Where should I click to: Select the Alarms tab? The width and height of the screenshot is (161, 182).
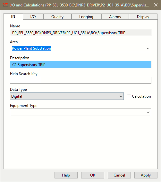tap(115, 17)
